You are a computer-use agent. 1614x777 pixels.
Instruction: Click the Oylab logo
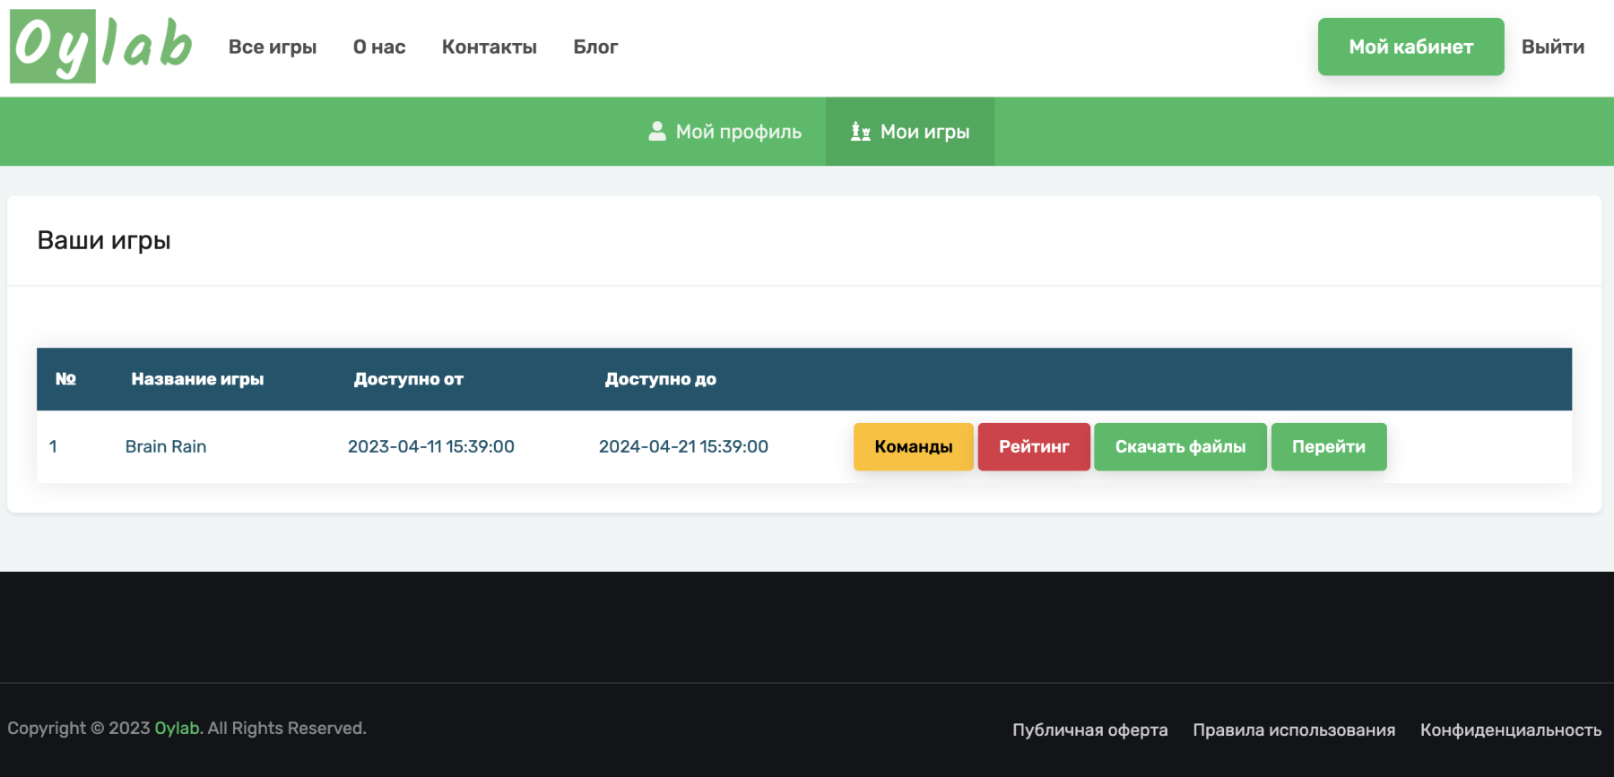tap(101, 47)
